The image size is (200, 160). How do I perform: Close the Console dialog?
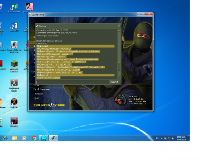(x=119, y=26)
